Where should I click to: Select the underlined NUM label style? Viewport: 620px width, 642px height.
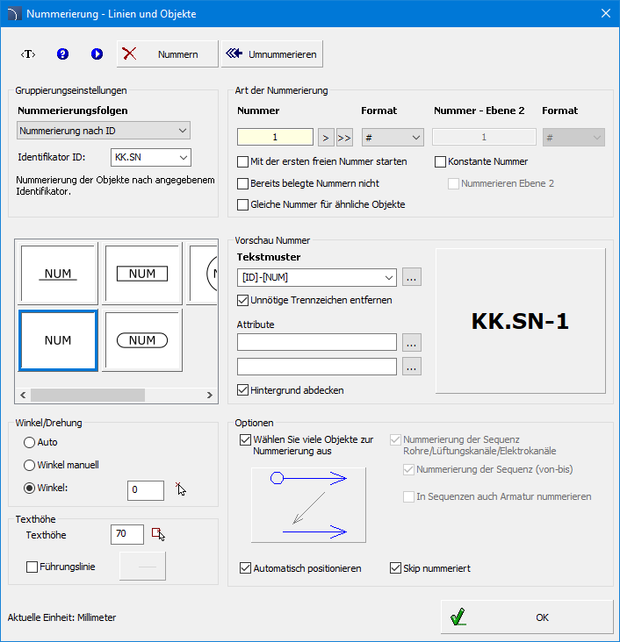(58, 274)
